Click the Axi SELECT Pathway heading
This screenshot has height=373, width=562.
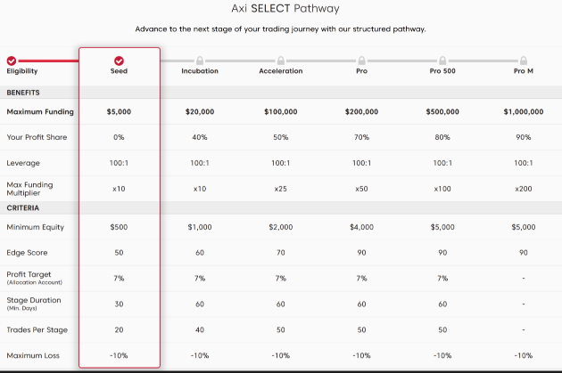[281, 9]
